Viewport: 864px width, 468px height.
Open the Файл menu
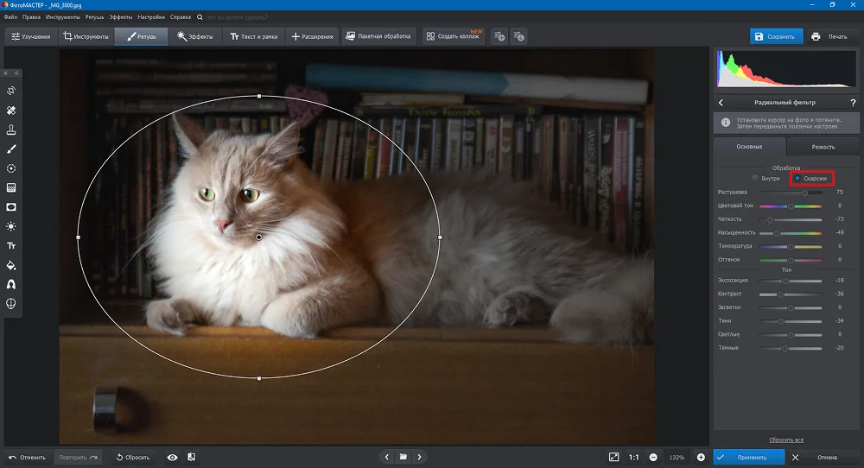(10, 17)
